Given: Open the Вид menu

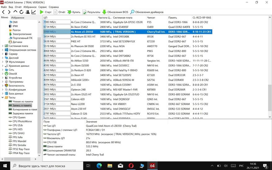Looking at the screenshot, I should pyautogui.click(x=11, y=7).
